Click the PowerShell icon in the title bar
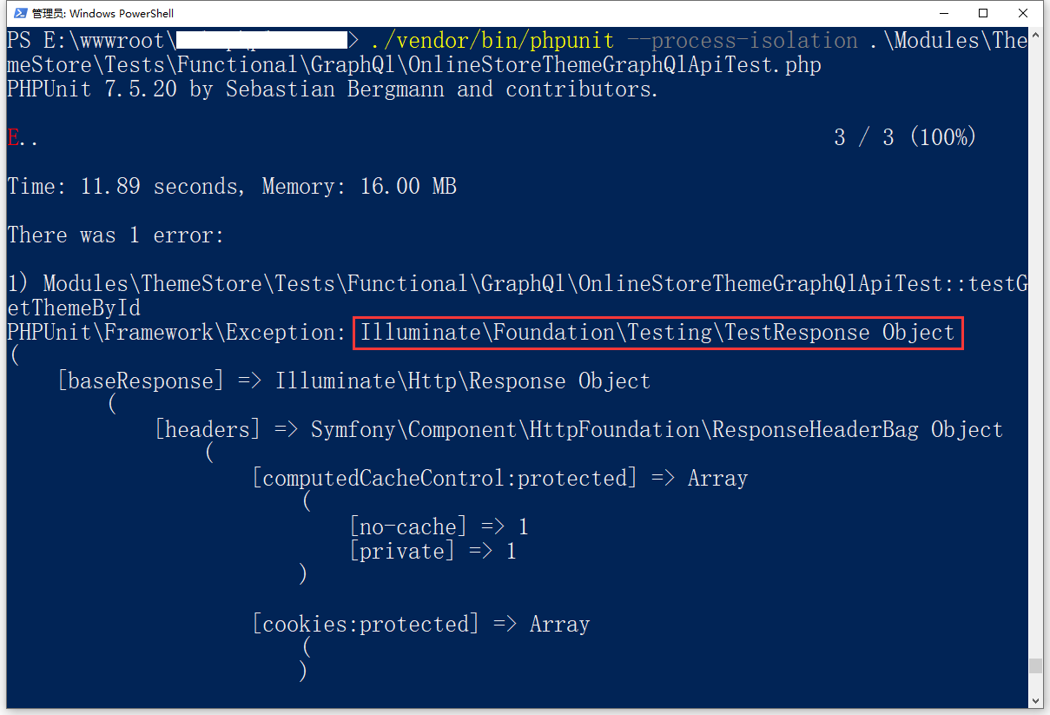The width and height of the screenshot is (1050, 715). [x=17, y=13]
